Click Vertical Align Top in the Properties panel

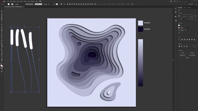(x=190, y=39)
